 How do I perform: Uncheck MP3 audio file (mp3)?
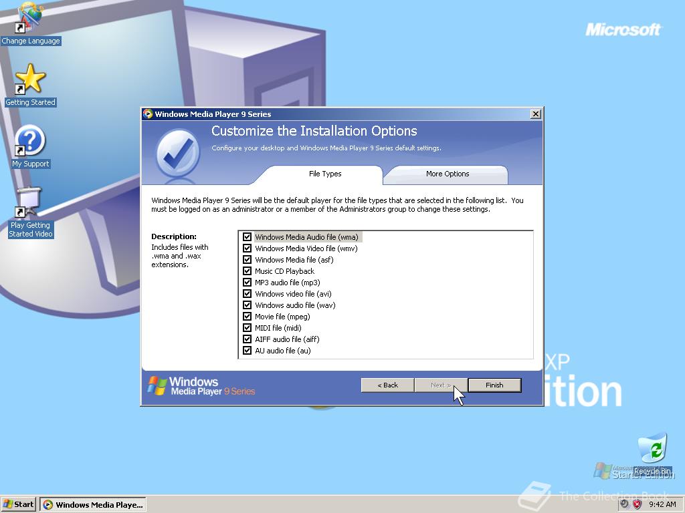click(248, 283)
